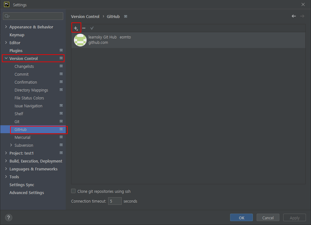Select the Commit settings page
This screenshot has height=225, width=311.
(21, 74)
